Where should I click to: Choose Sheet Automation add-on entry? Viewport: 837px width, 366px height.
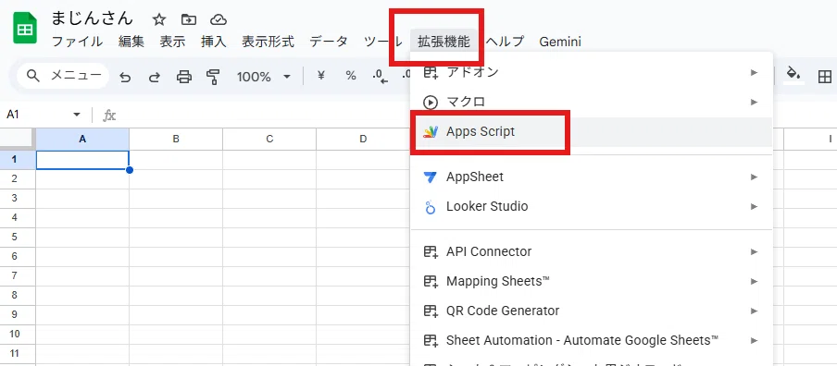click(592, 340)
